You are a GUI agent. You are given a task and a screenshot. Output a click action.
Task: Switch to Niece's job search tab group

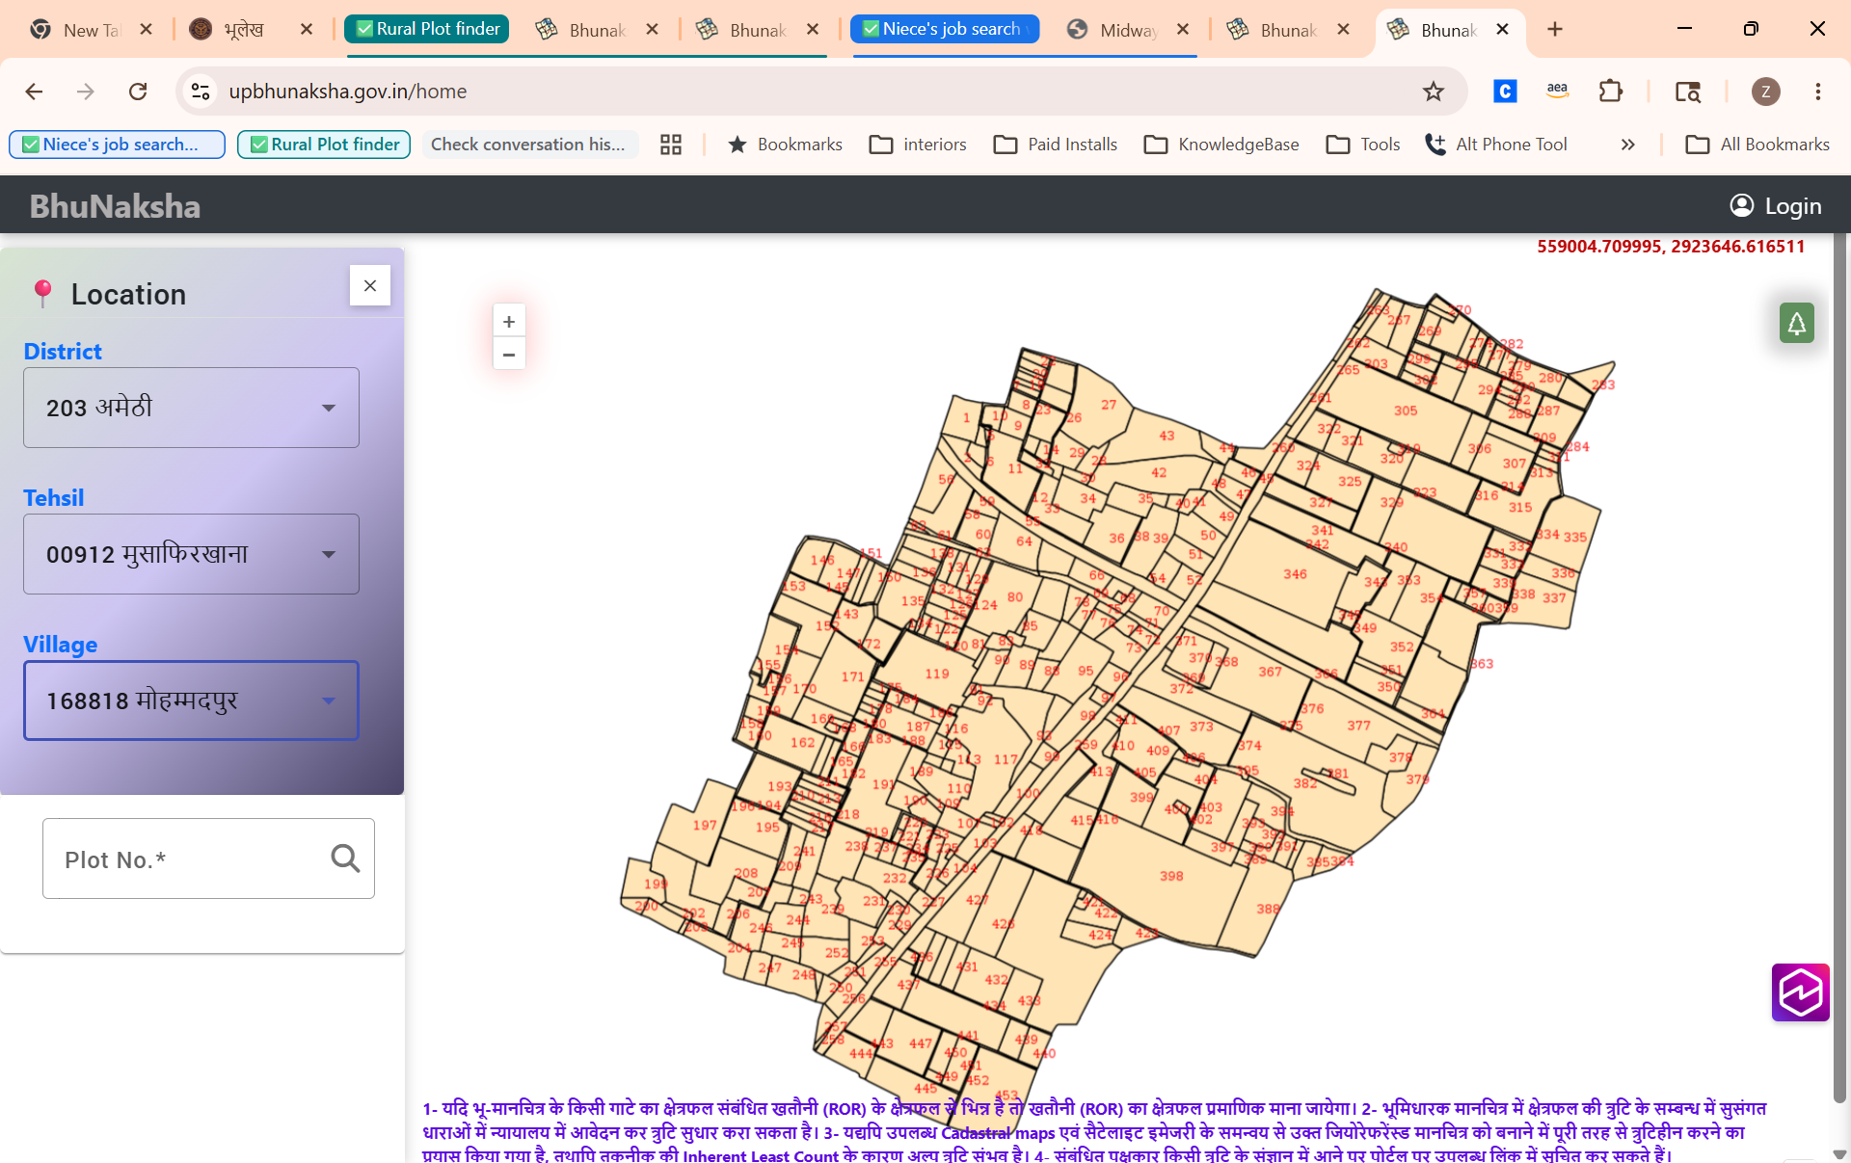click(945, 29)
